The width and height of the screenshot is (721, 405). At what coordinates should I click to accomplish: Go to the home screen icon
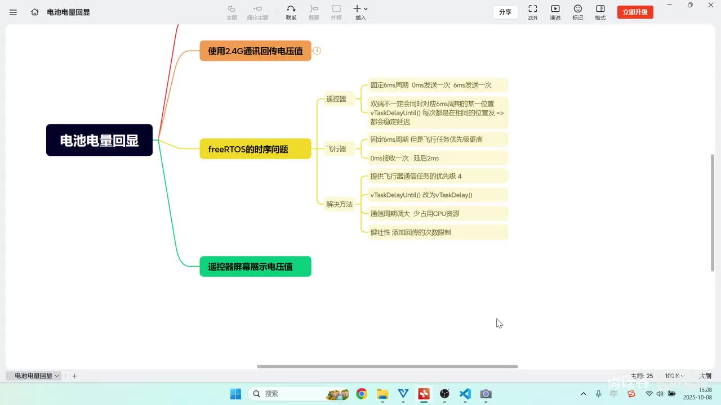coord(35,12)
